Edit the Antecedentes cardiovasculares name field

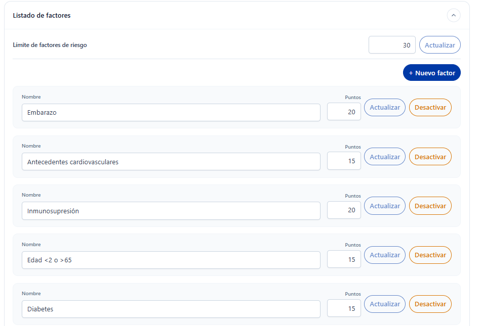point(171,162)
